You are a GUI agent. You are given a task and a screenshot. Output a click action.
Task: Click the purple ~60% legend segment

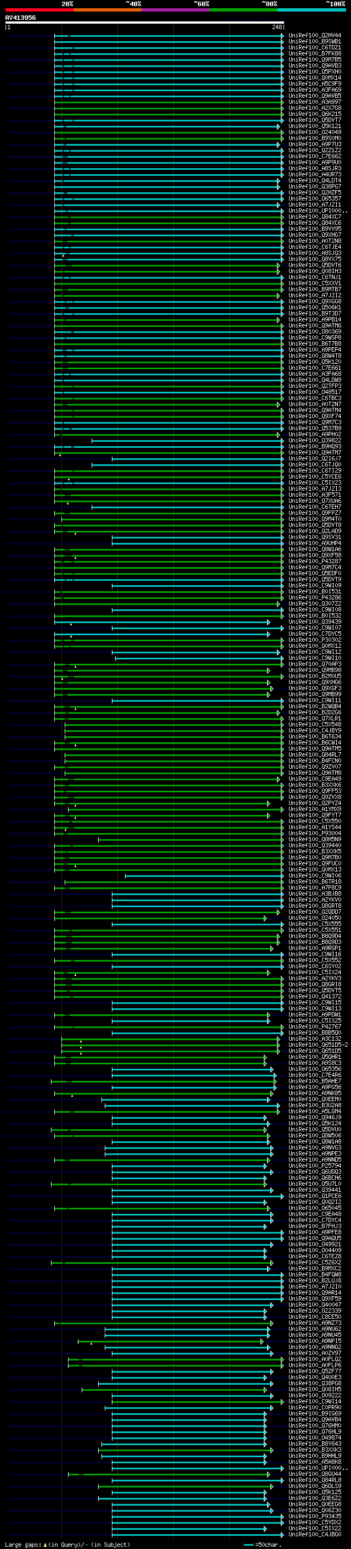point(176,10)
